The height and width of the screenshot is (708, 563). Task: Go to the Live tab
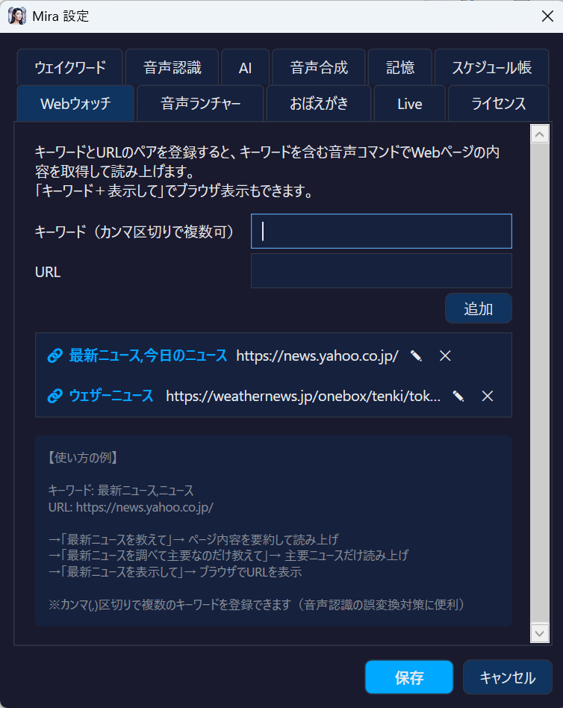coord(409,103)
